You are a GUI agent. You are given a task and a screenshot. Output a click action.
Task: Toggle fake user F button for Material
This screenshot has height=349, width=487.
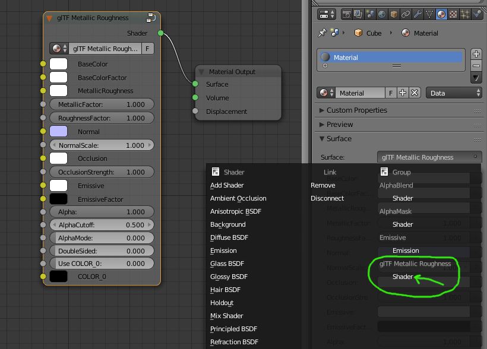[x=391, y=93]
